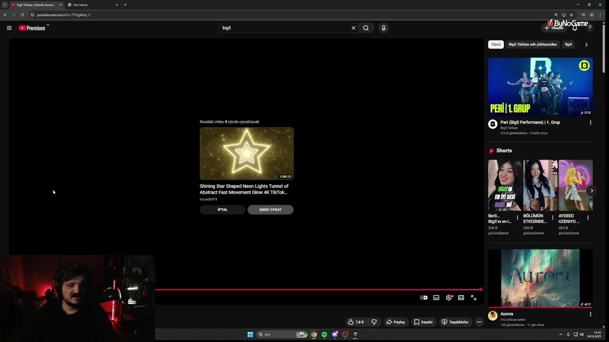
Task: Exit full-window player with expand icon
Action: (x=473, y=298)
